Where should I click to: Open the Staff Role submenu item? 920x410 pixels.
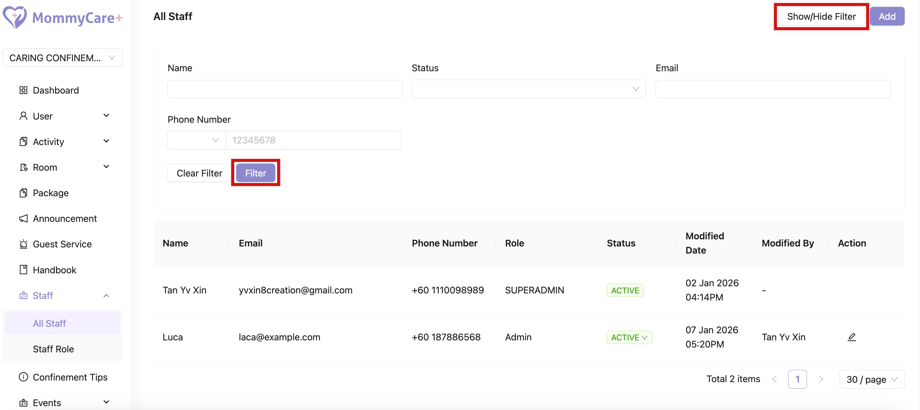click(53, 349)
